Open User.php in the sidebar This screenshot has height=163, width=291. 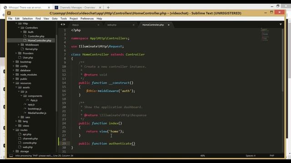28,58
